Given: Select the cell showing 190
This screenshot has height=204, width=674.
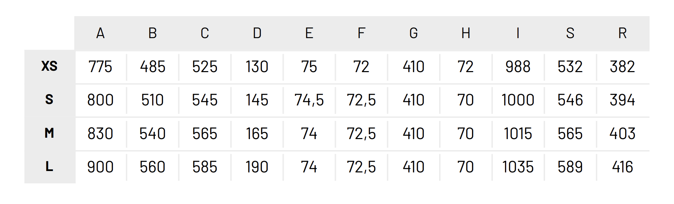Looking at the screenshot, I should pyautogui.click(x=257, y=167).
